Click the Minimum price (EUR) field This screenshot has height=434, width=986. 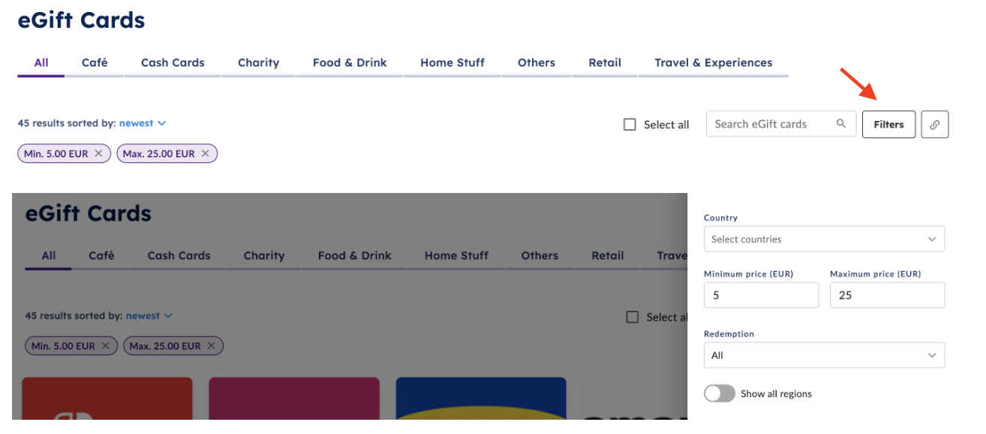pyautogui.click(x=761, y=295)
